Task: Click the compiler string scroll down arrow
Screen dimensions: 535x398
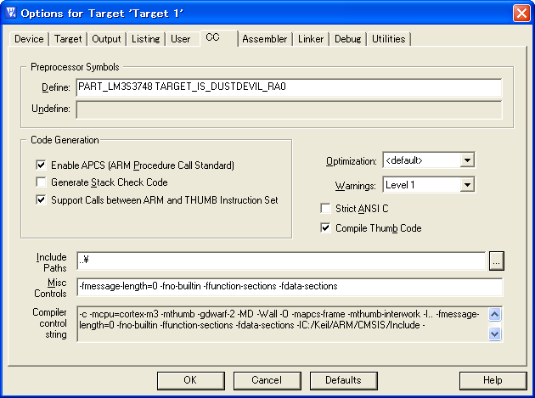Action: (494, 334)
